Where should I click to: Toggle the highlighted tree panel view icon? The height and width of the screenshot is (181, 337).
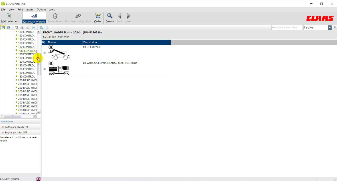click(x=3, y=28)
